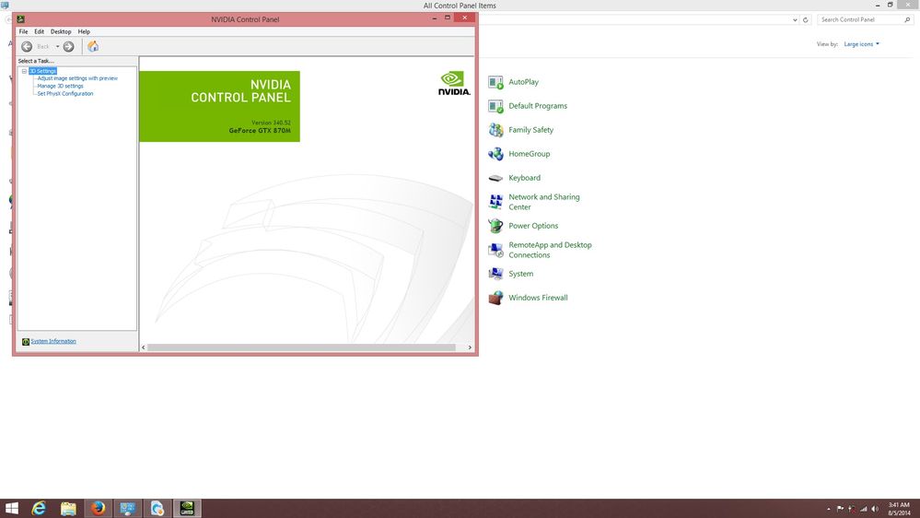920x518 pixels.
Task: Launch Internet Explorer from the taskbar
Action: tap(39, 508)
